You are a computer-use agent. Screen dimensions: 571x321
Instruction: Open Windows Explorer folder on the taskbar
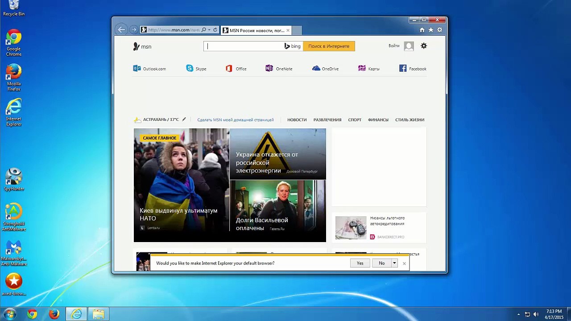point(99,314)
